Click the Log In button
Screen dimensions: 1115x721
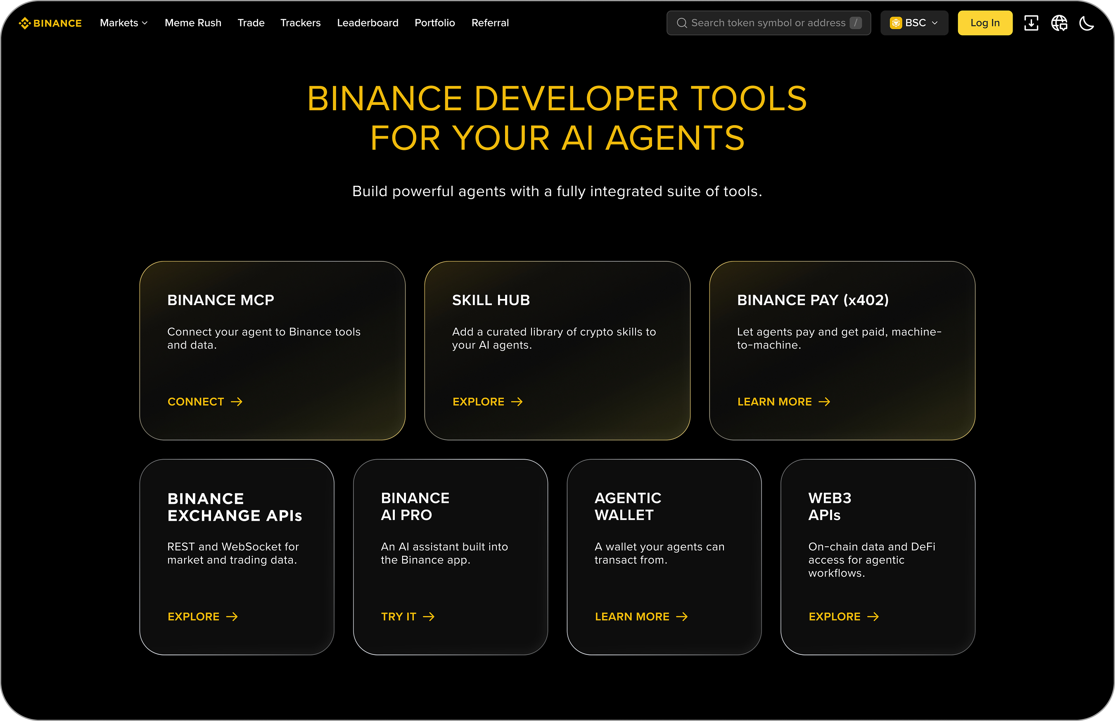(x=985, y=23)
